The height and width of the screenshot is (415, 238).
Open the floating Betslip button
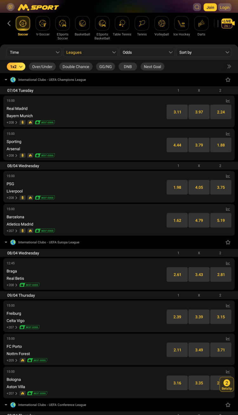(x=227, y=385)
